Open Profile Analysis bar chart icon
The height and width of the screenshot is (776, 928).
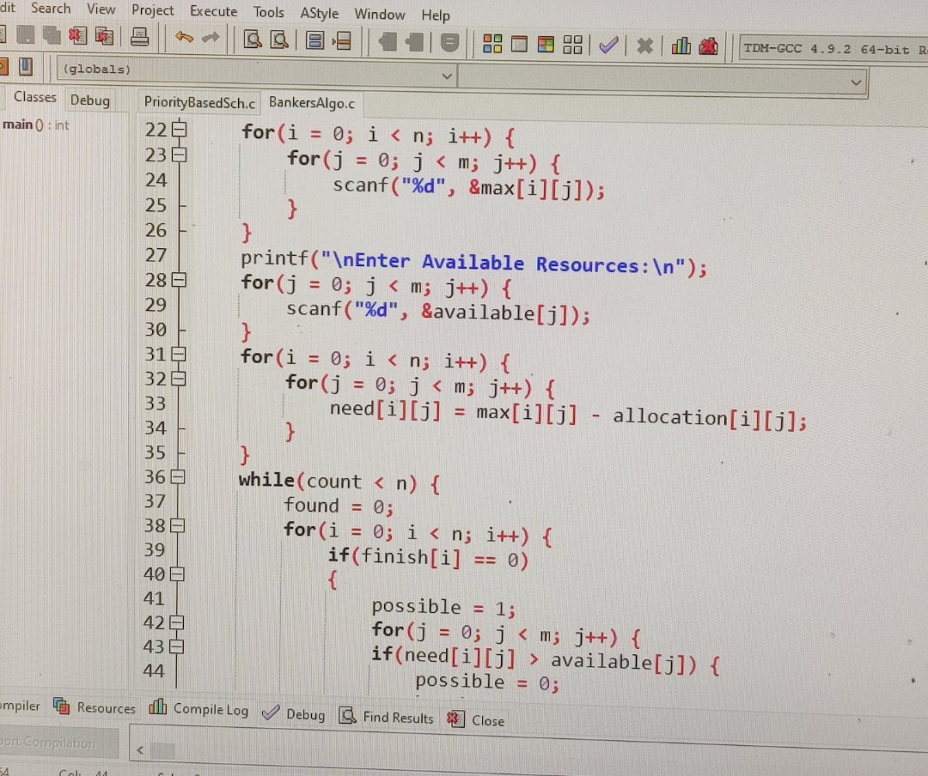[681, 45]
